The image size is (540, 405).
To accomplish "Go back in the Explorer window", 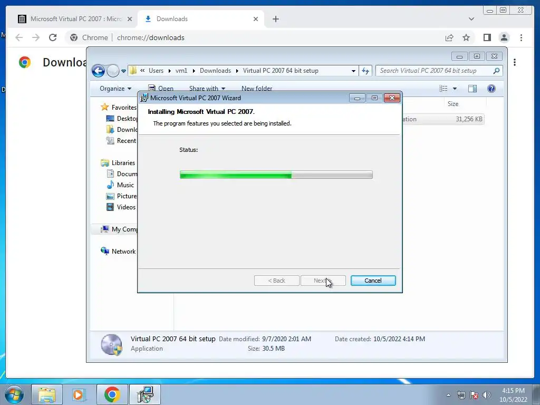I will [98, 71].
